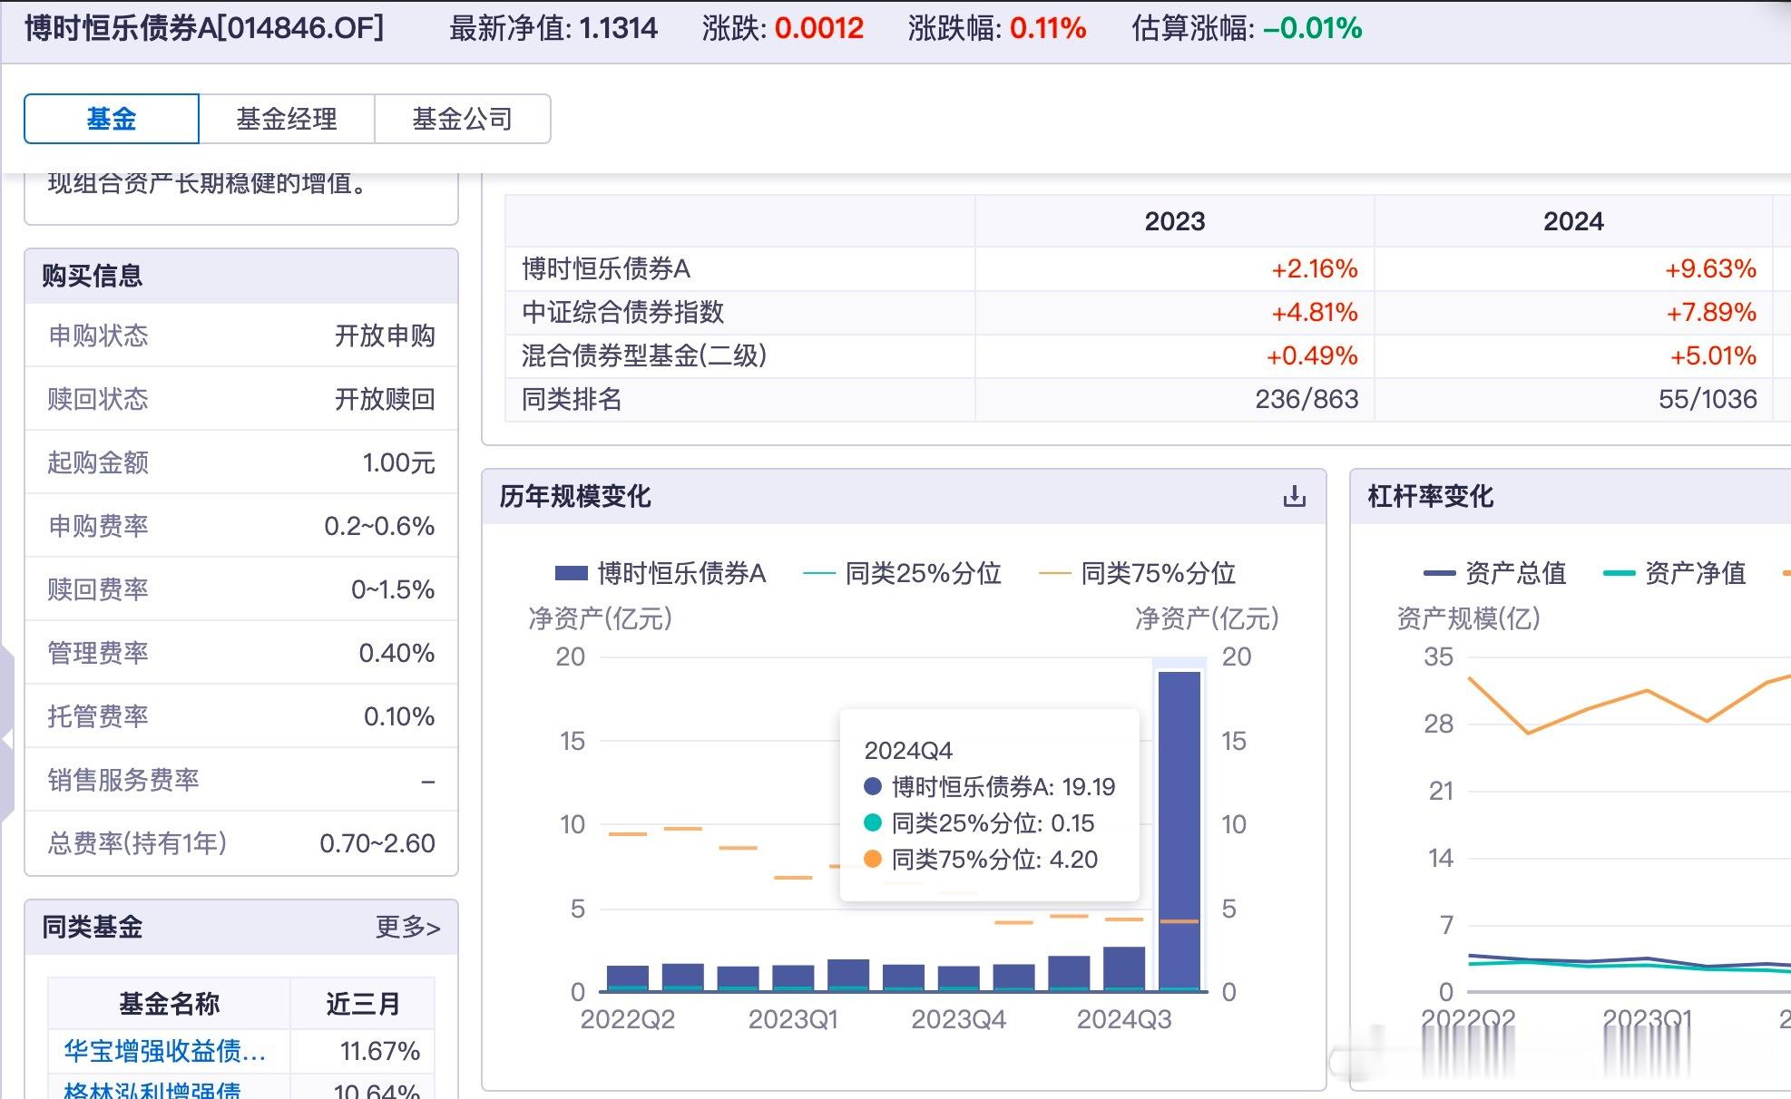This screenshot has height=1099, width=1791.
Task: Toggle 资产净值 legend in leverage chart
Action: (1675, 573)
